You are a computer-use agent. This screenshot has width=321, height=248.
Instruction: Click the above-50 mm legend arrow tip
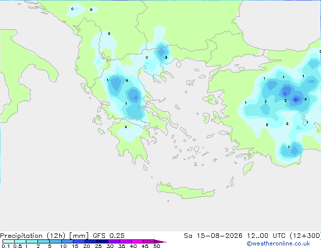click(160, 241)
